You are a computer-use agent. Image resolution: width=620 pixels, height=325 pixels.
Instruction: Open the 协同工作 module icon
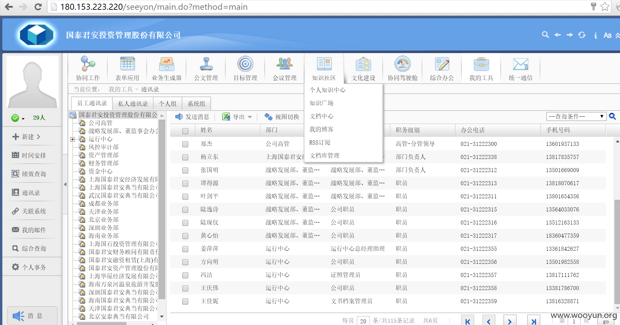tap(88, 64)
